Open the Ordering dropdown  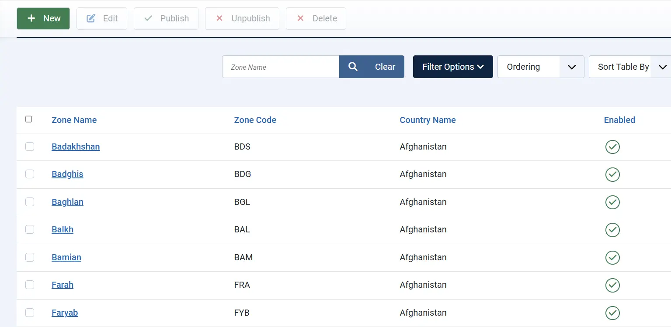click(x=541, y=67)
